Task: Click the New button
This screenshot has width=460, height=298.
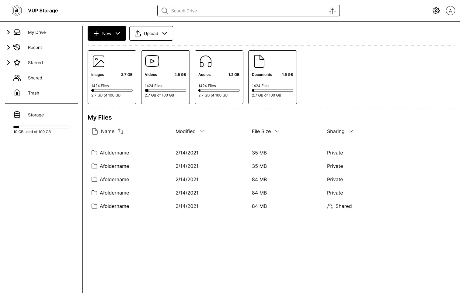Action: 107,33
